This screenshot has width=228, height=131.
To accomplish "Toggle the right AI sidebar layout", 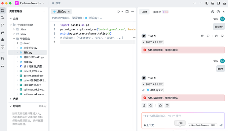I will click(x=218, y=3).
